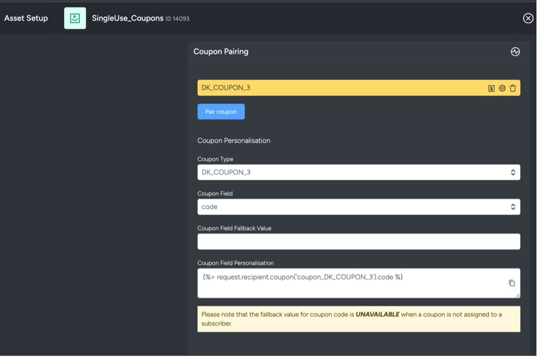
Task: Click the fallback UNAVAILABLE warning notice
Action: [358, 318]
